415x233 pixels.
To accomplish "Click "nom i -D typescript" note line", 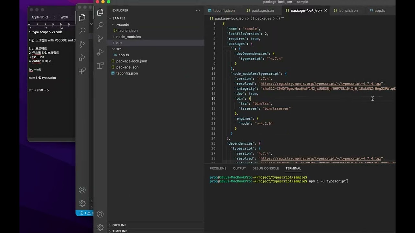I will point(42,78).
